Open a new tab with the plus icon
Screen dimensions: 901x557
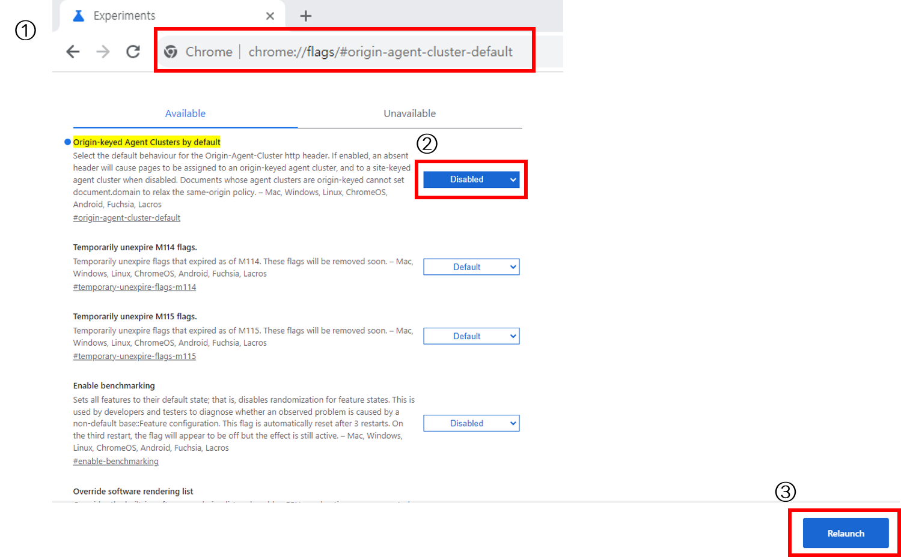click(305, 16)
